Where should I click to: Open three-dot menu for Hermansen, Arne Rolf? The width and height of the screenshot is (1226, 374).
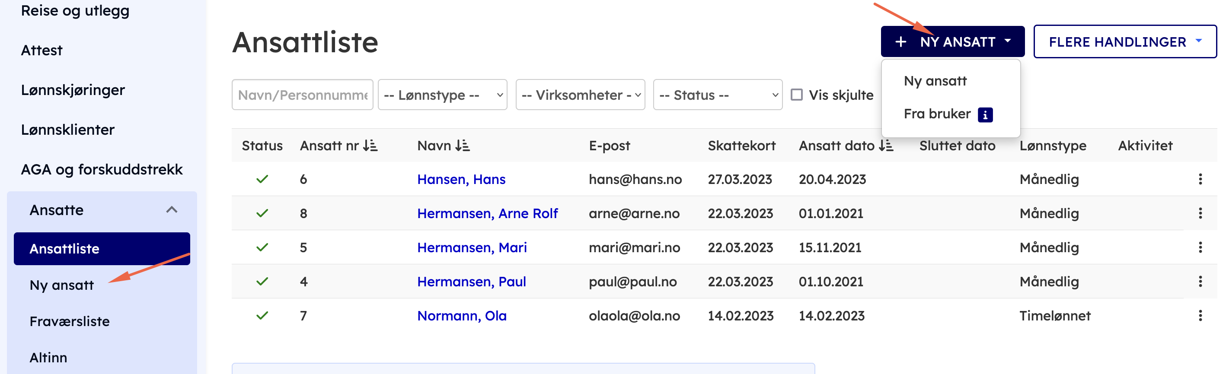1200,213
